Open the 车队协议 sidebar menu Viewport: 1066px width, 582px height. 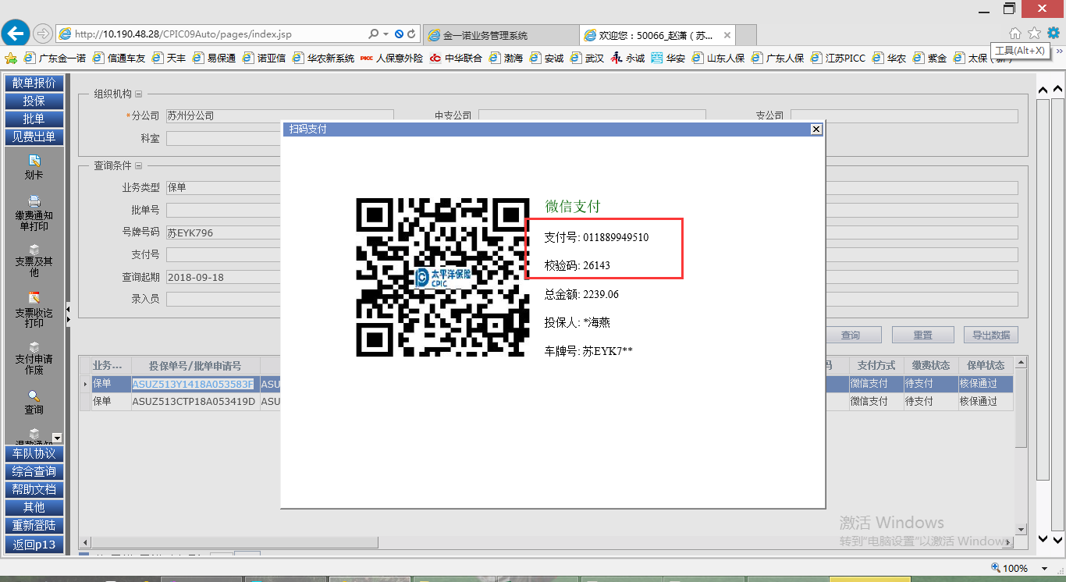[x=34, y=453]
